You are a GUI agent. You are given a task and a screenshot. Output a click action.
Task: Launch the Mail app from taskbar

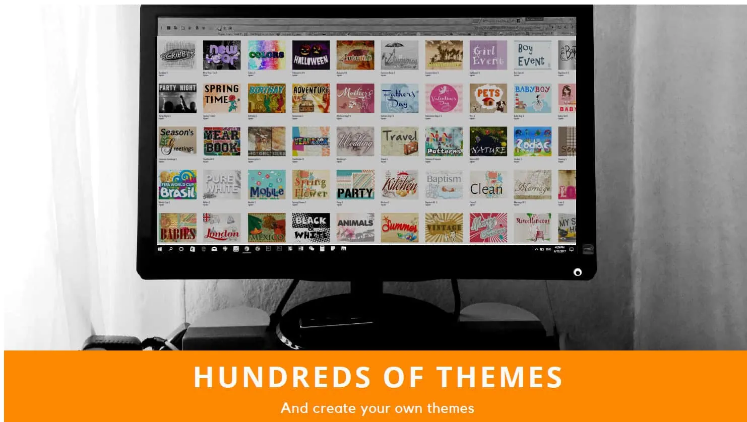coord(214,249)
